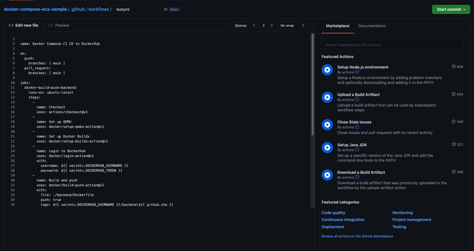Click the 'uses: docker/login-action@v1' line
The width and height of the screenshot is (474, 251).
[x=65, y=156]
